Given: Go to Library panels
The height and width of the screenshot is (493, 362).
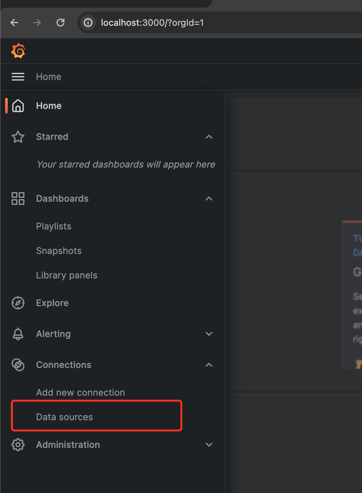Looking at the screenshot, I should pos(67,275).
